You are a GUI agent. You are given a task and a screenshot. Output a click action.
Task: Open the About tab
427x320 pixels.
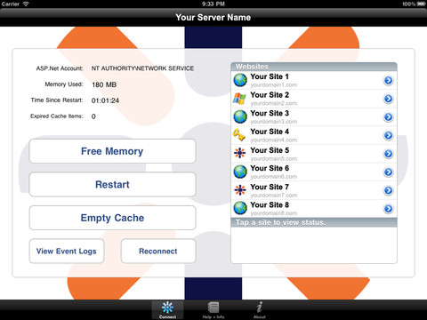(260, 310)
